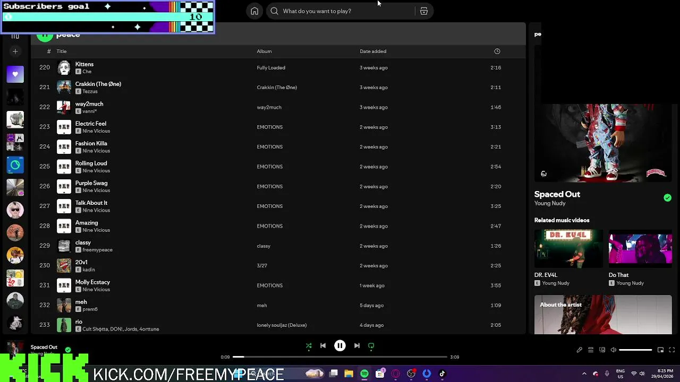
Task: Enter full screen mode
Action: (x=672, y=350)
